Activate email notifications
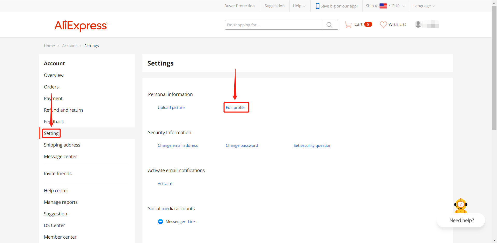Image resolution: width=497 pixels, height=243 pixels. (x=165, y=183)
